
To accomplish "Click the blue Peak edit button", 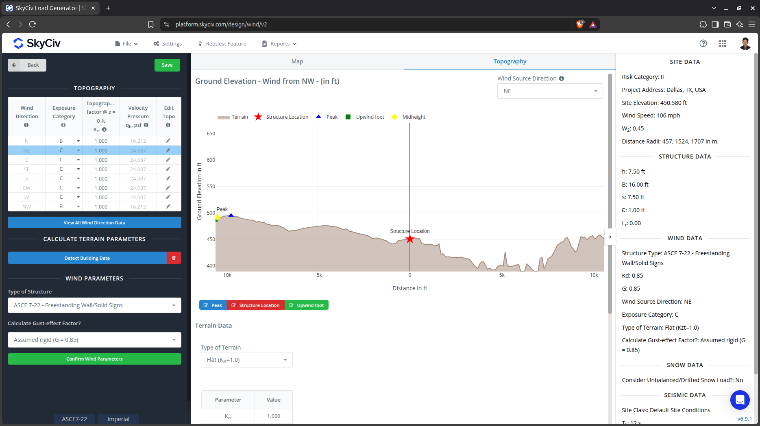I will (213, 305).
